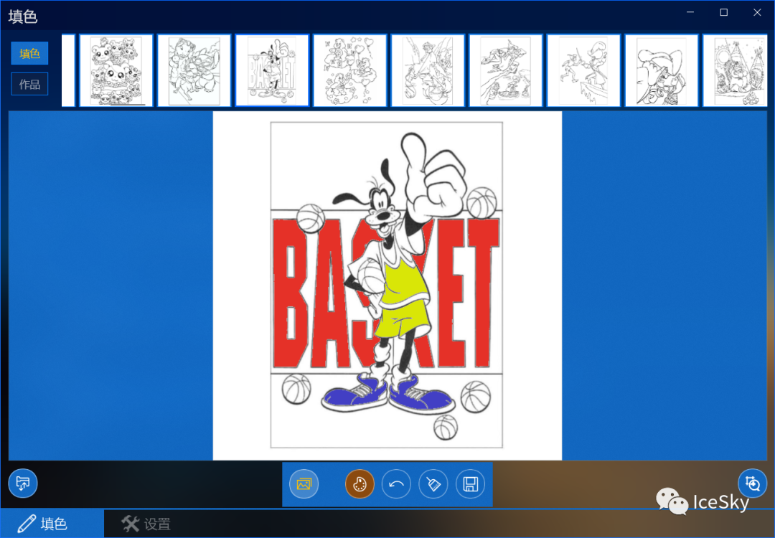Maximize the 填色 window
Viewport: 775px width, 538px height.
click(x=723, y=12)
